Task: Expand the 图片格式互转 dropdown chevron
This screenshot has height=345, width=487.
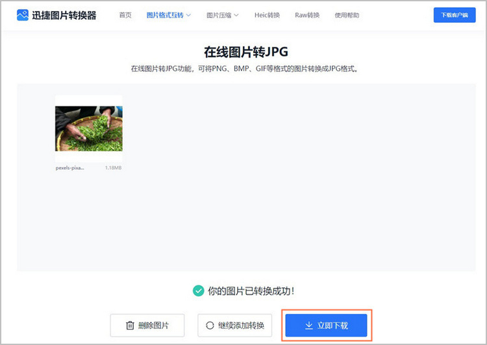Action: 188,15
